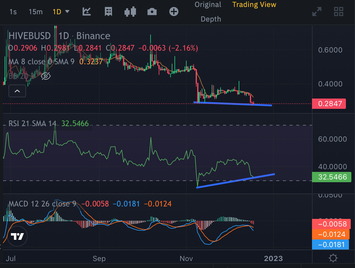Open multi-chart grid view icon
The height and width of the screenshot is (268, 355).
tap(339, 12)
